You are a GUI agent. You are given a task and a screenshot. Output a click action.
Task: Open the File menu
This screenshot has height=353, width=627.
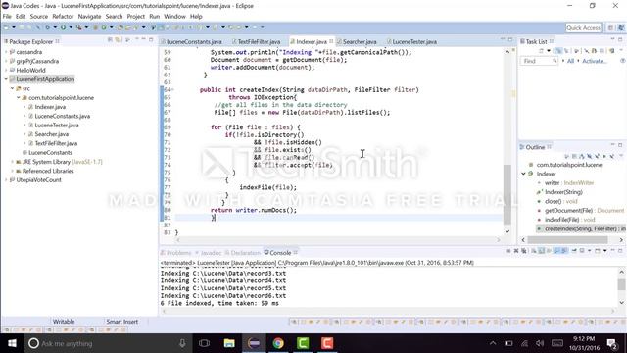pos(7,17)
